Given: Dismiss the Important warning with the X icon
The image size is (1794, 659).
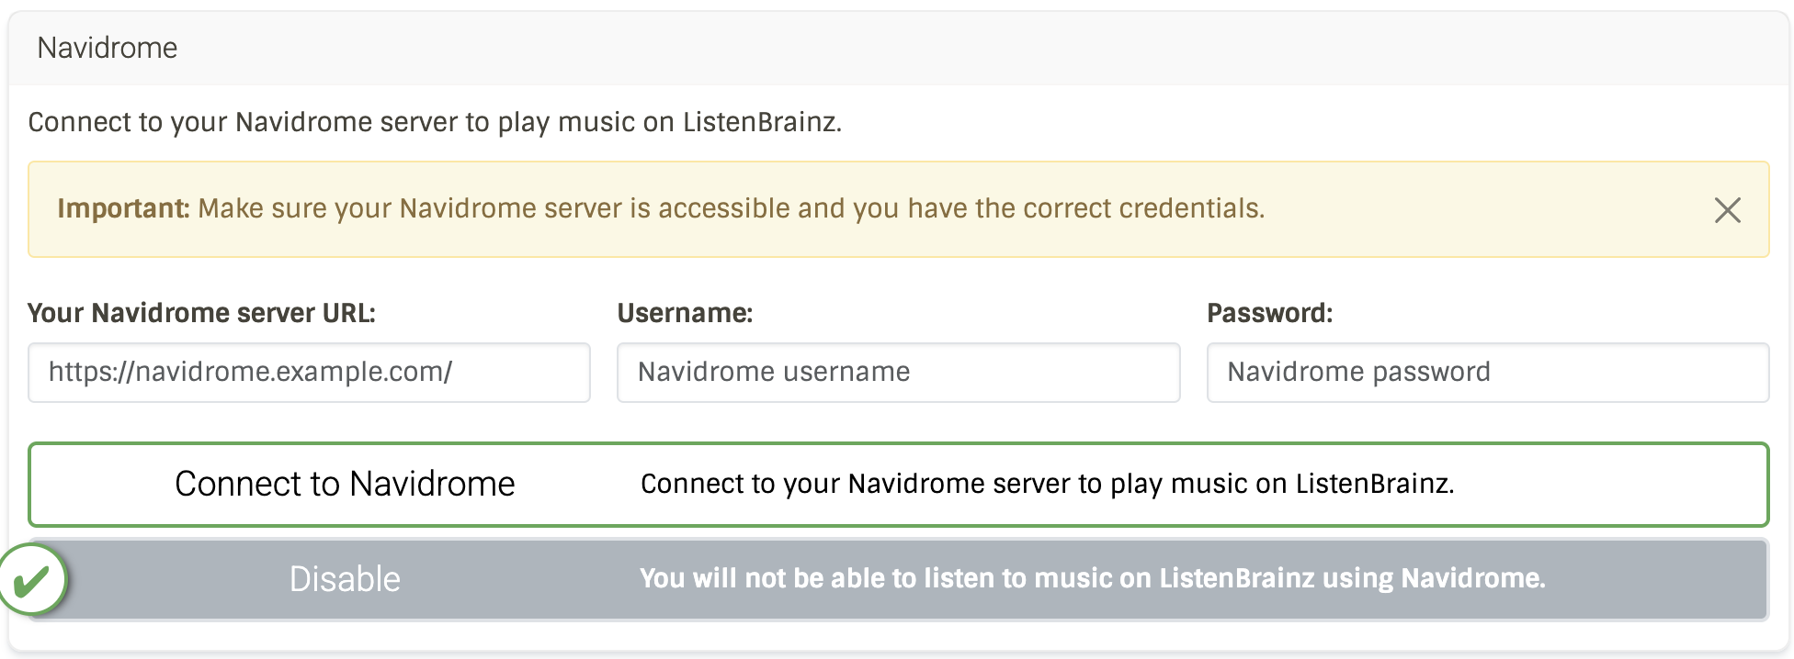Looking at the screenshot, I should coord(1727,210).
